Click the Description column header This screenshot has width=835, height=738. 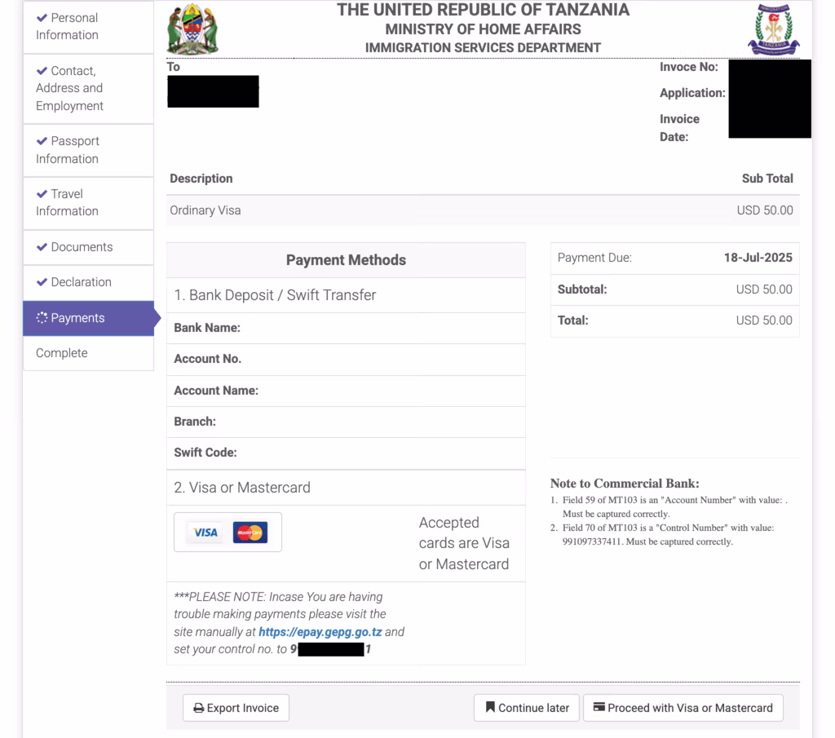(201, 179)
